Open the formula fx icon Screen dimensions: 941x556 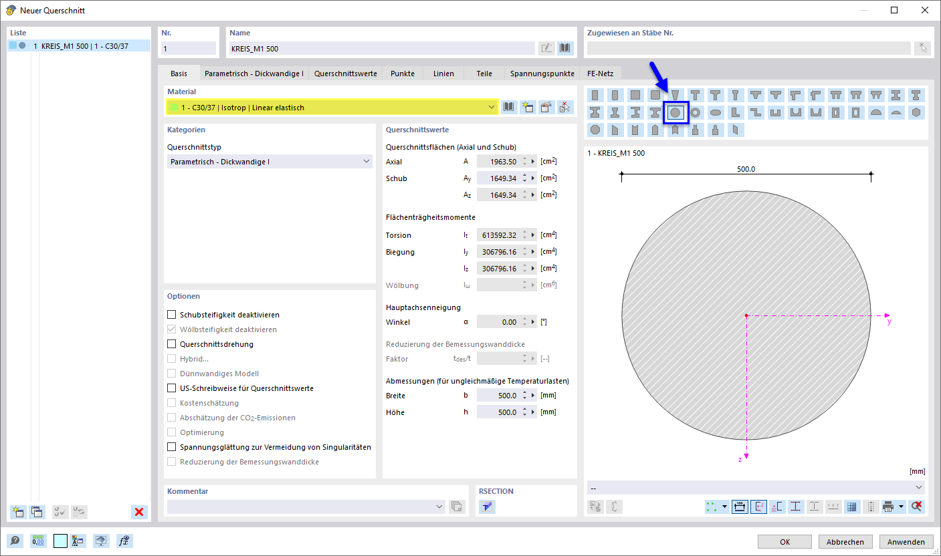pos(124,541)
